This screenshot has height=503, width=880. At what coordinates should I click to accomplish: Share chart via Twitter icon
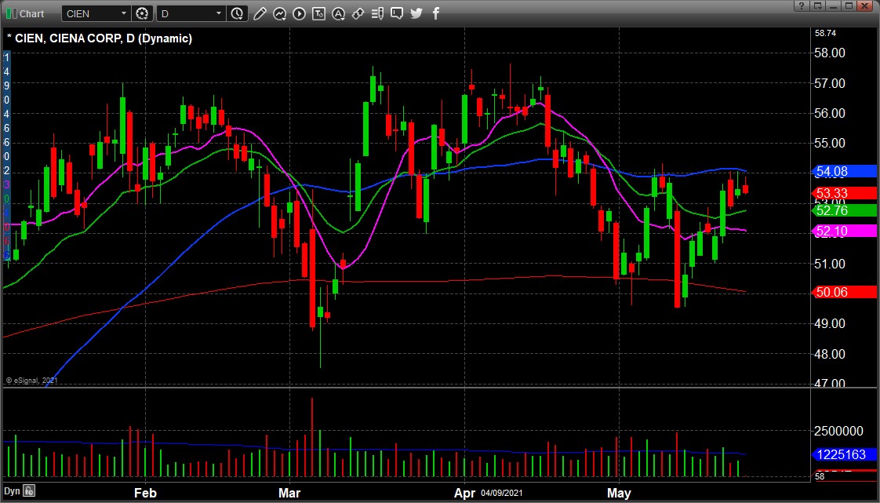416,13
